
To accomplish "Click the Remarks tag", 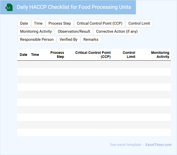I will tap(91, 40).
